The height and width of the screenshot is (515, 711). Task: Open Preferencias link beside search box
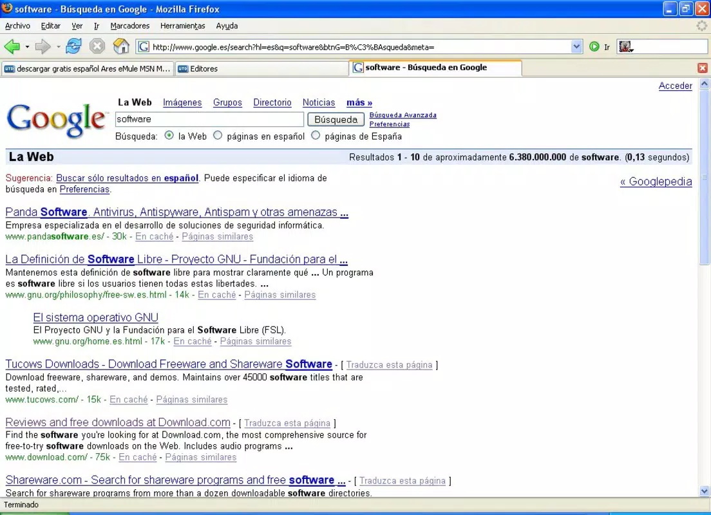click(x=389, y=124)
